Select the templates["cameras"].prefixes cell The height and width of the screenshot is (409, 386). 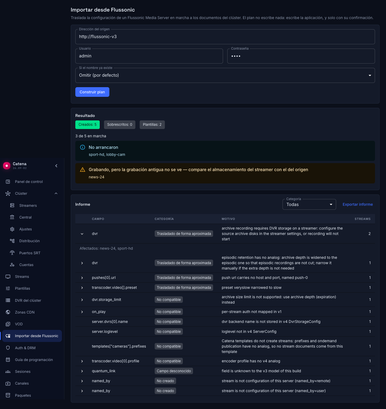(119, 346)
